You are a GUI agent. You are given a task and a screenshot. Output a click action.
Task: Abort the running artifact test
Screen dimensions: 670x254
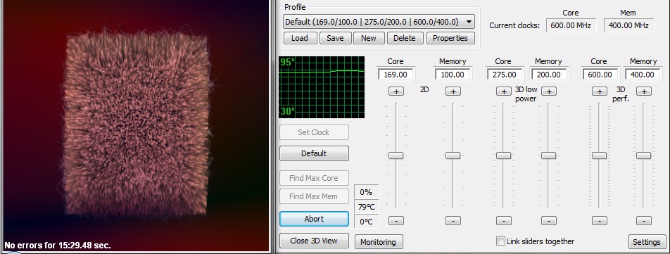point(314,219)
